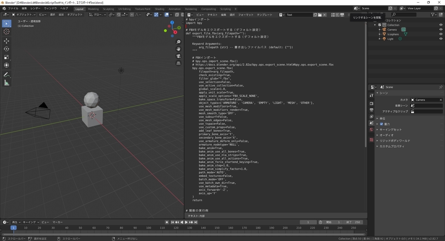Screen dimensions: 445x241
Task: Select the Select Box tool
Action: point(6,23)
